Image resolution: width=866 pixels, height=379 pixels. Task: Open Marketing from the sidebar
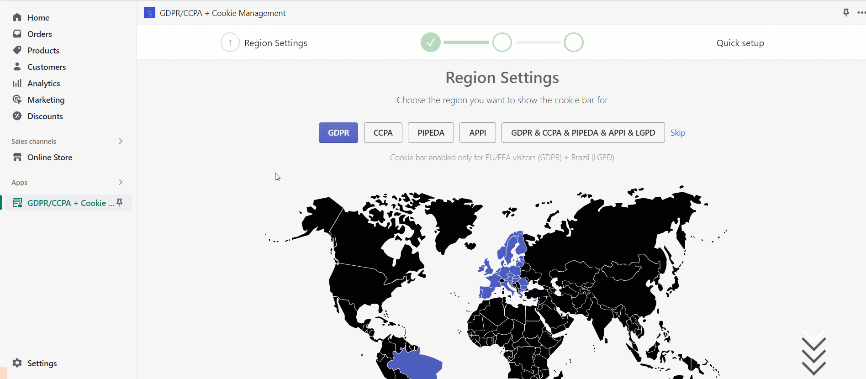[46, 100]
